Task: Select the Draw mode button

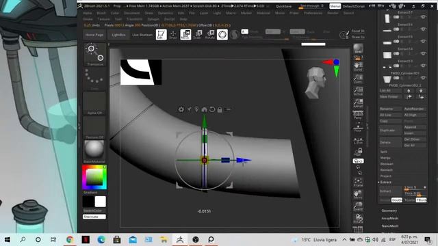Action: 173,35
